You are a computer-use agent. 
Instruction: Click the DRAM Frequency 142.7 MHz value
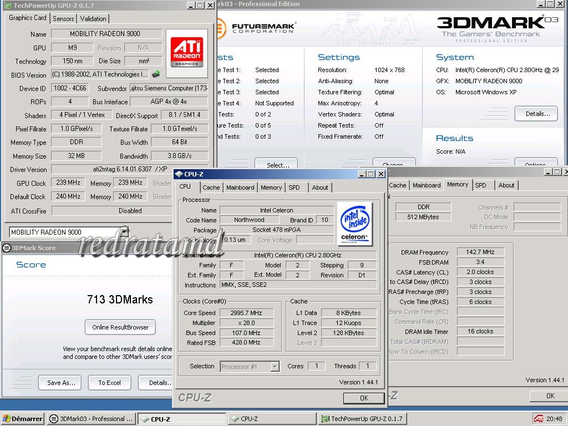coord(480,252)
